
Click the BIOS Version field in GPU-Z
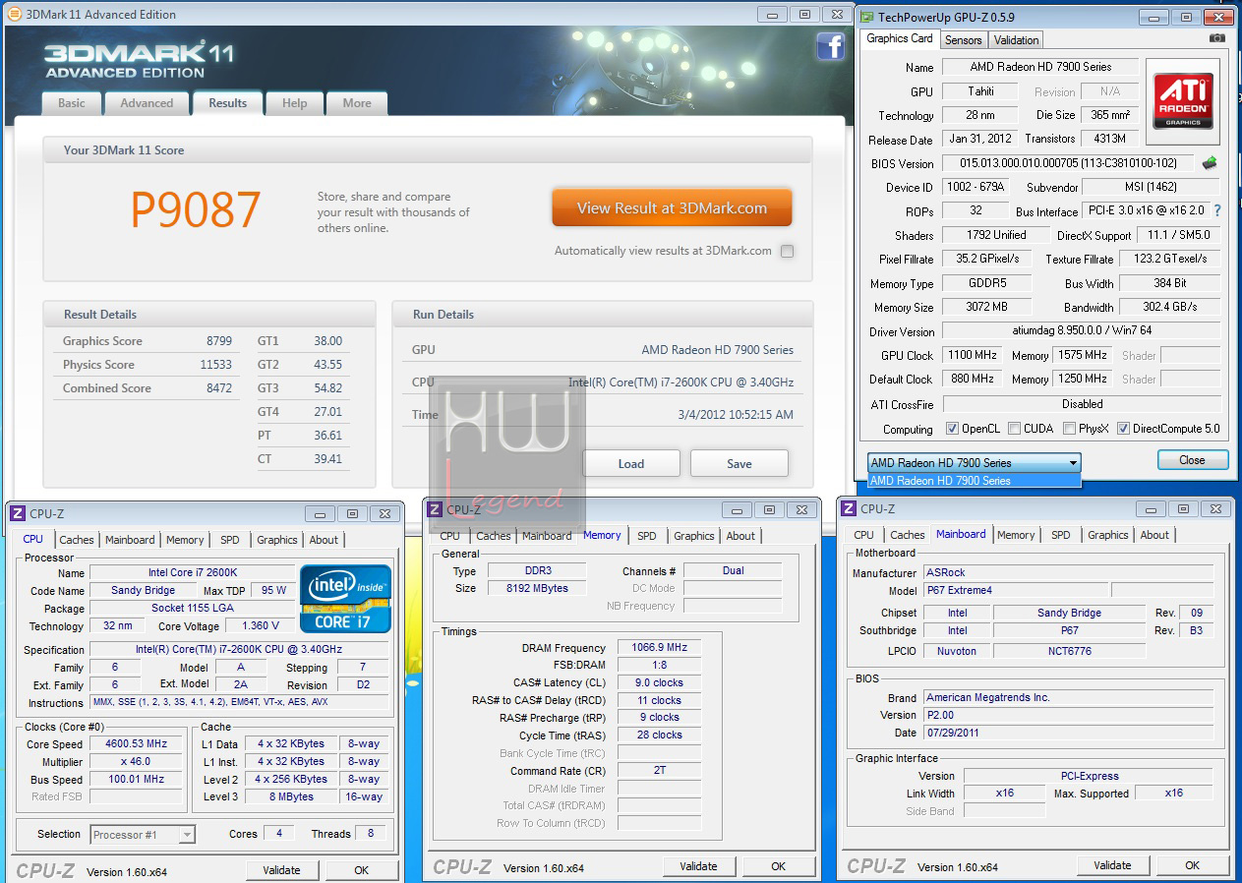click(1068, 163)
